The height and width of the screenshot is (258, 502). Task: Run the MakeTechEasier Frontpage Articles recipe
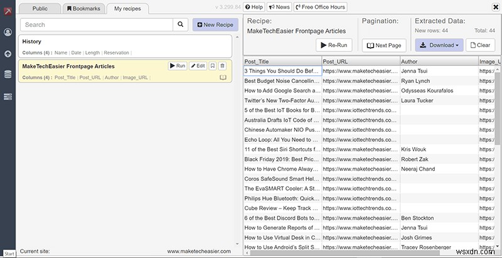pyautogui.click(x=178, y=66)
